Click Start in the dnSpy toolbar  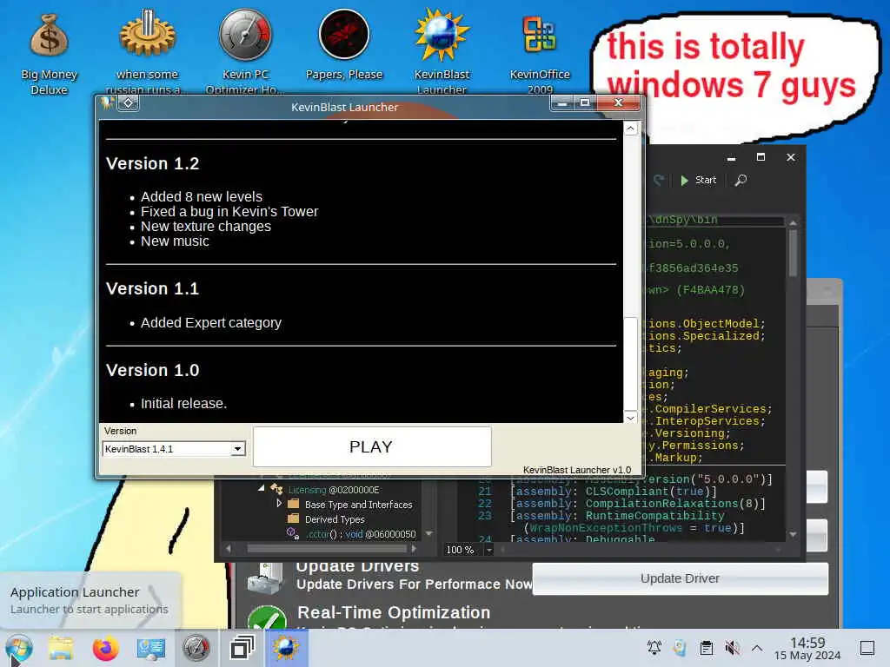698,181
